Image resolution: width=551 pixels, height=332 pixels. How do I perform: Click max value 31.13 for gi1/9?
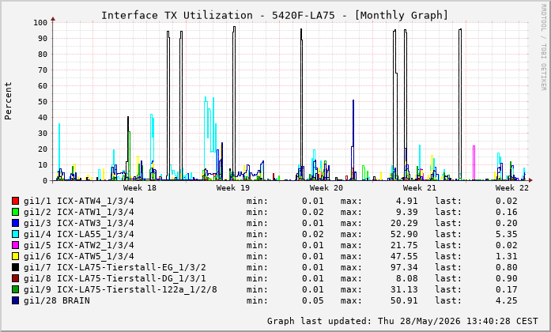[x=404, y=290]
